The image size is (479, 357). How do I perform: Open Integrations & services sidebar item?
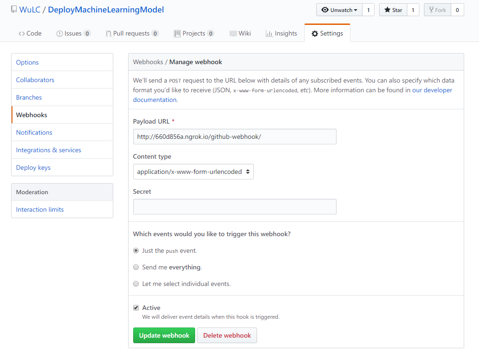coord(62,150)
